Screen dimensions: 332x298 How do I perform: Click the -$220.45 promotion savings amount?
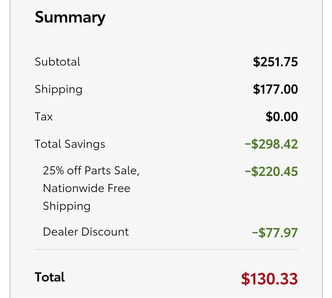271,171
